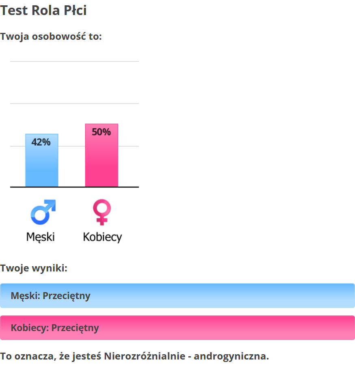
Task: Click the Męski caption under the chart
Action: 41,237
